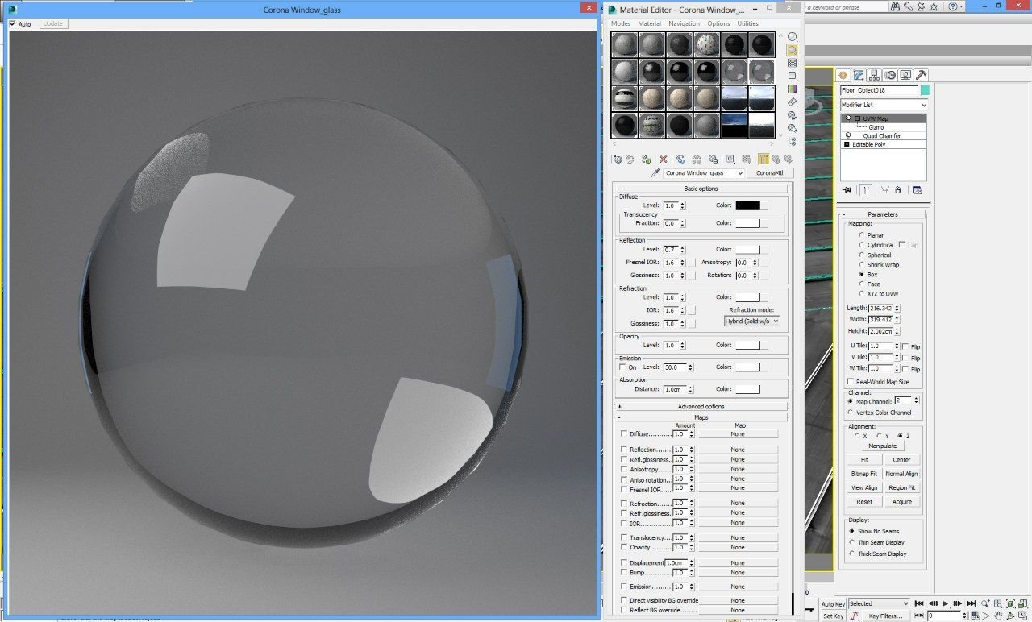Open the Modifier List dropdown
The height and width of the screenshot is (622, 1032).
click(884, 105)
